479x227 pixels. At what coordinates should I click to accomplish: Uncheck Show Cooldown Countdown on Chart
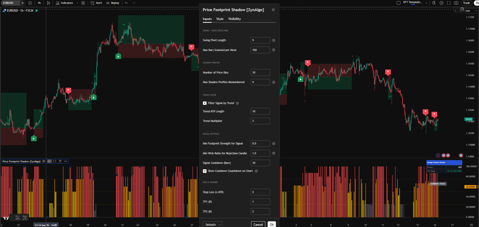point(205,171)
